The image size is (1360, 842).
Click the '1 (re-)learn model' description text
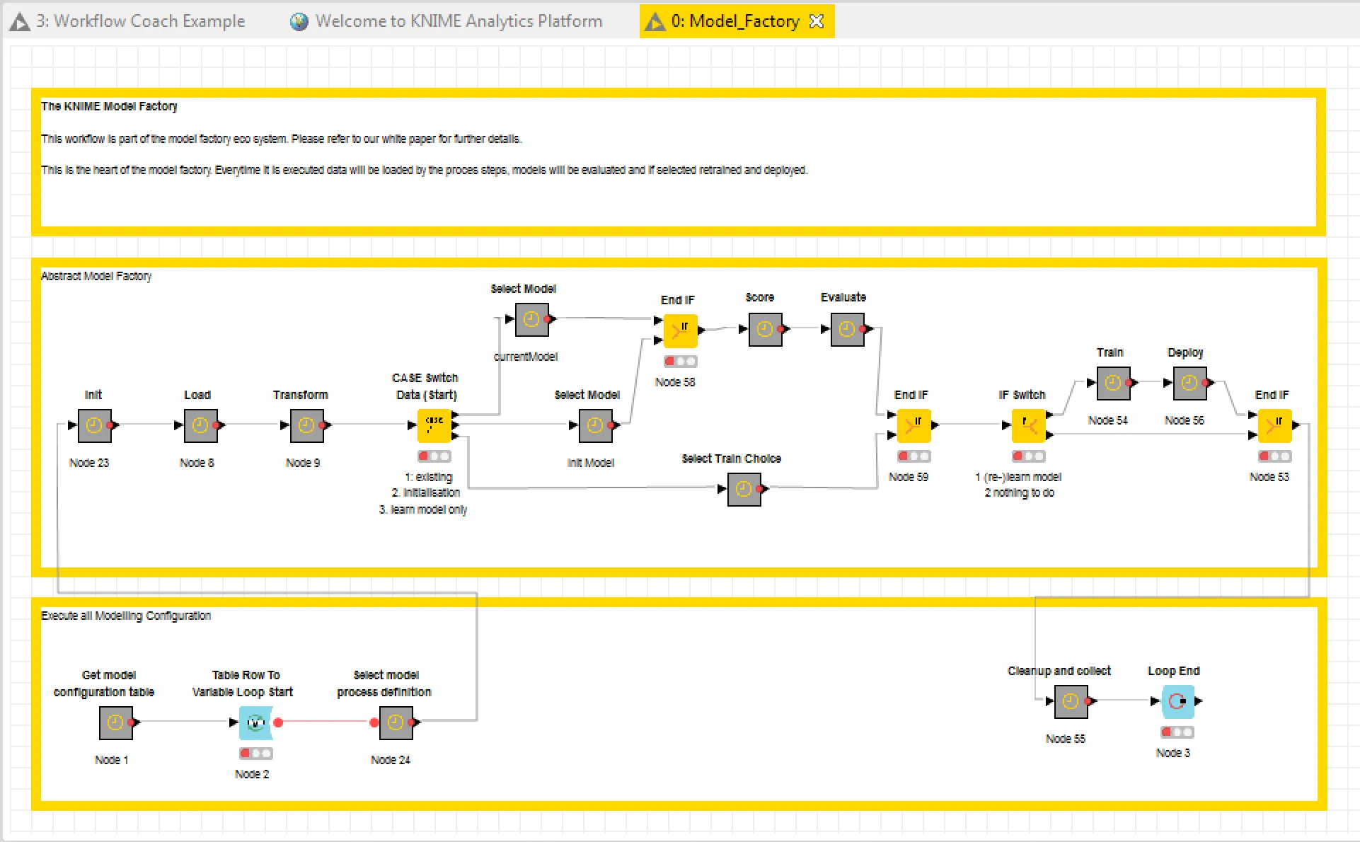tap(1018, 477)
